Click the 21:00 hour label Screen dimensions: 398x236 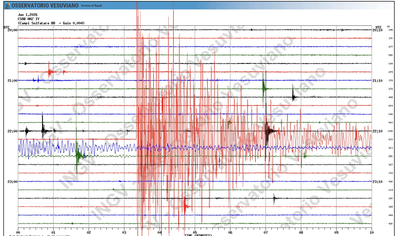(12, 81)
